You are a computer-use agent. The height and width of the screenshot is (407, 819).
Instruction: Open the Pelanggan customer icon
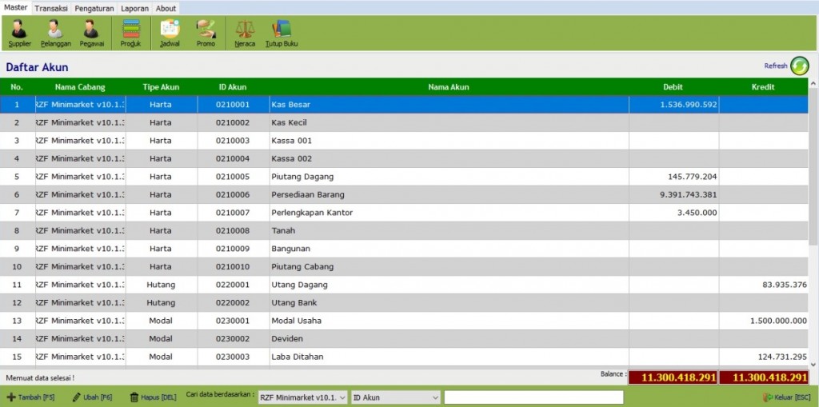[x=55, y=34]
